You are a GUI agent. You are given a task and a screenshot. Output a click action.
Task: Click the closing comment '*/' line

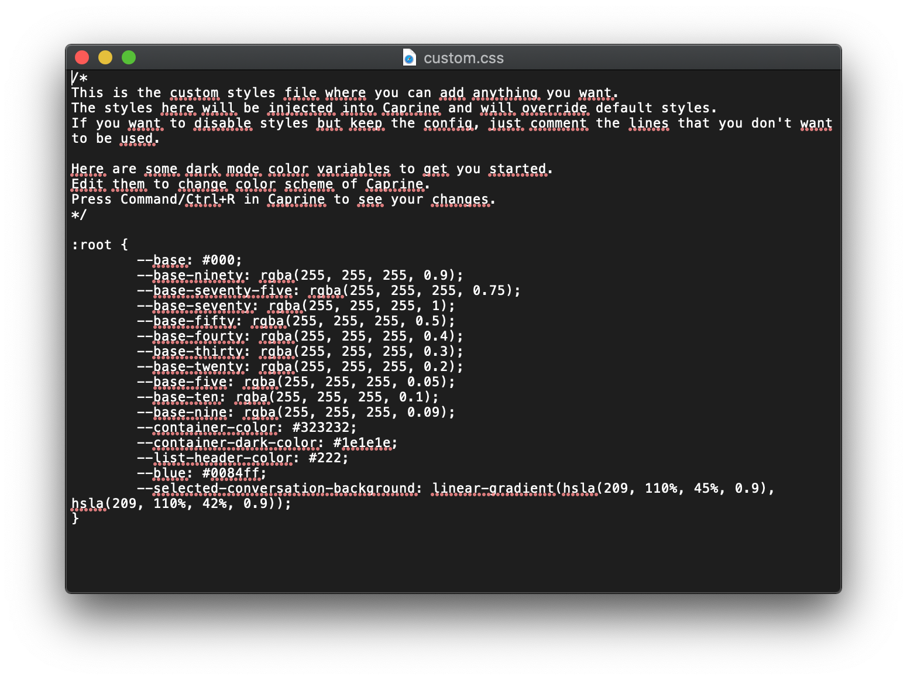point(79,214)
